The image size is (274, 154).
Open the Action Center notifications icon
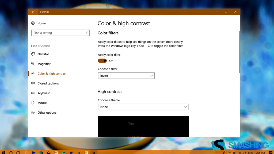[271, 153]
